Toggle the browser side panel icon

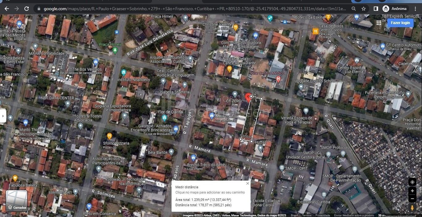376,9
